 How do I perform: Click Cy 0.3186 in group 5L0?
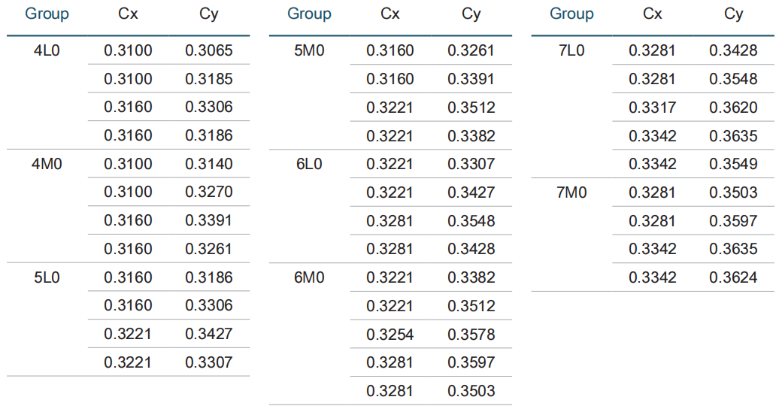[209, 277]
